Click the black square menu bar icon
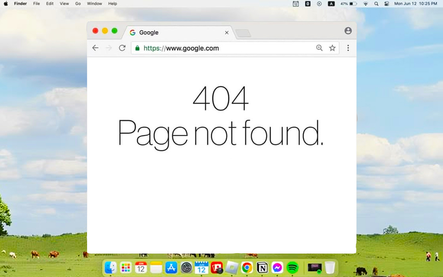 click(308, 4)
